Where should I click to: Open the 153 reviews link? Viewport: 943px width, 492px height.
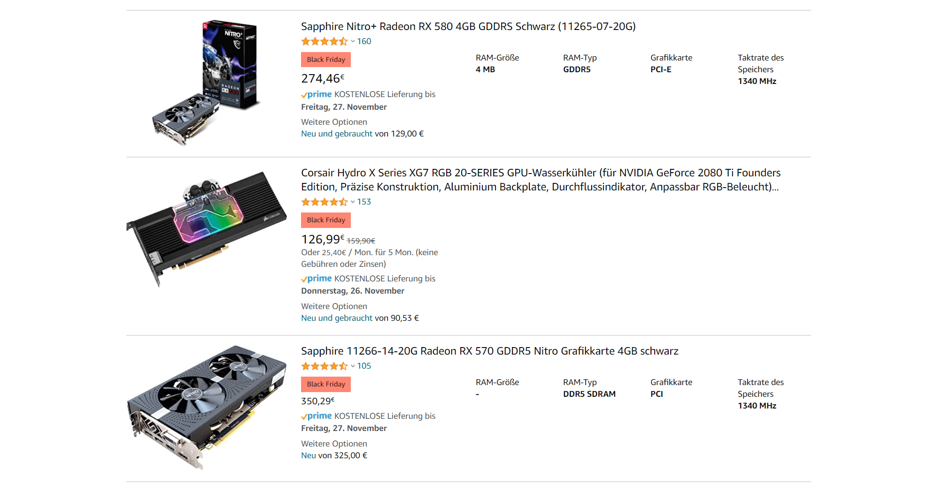pyautogui.click(x=364, y=202)
